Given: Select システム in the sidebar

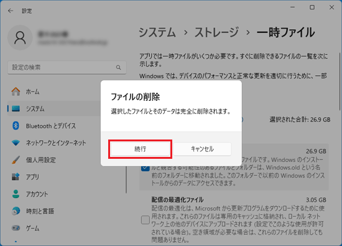Looking at the screenshot, I should [x=35, y=109].
